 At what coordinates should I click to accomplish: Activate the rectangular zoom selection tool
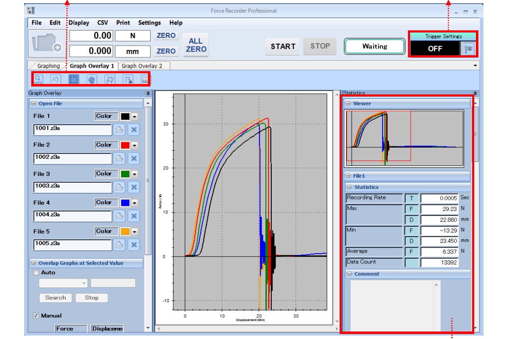(75, 78)
